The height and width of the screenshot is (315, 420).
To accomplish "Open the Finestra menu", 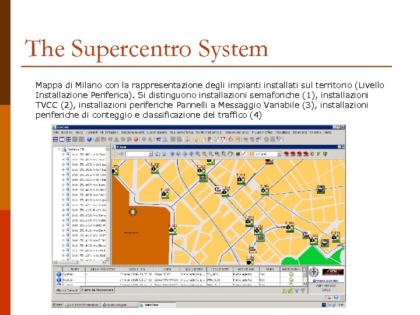I will point(315,132).
